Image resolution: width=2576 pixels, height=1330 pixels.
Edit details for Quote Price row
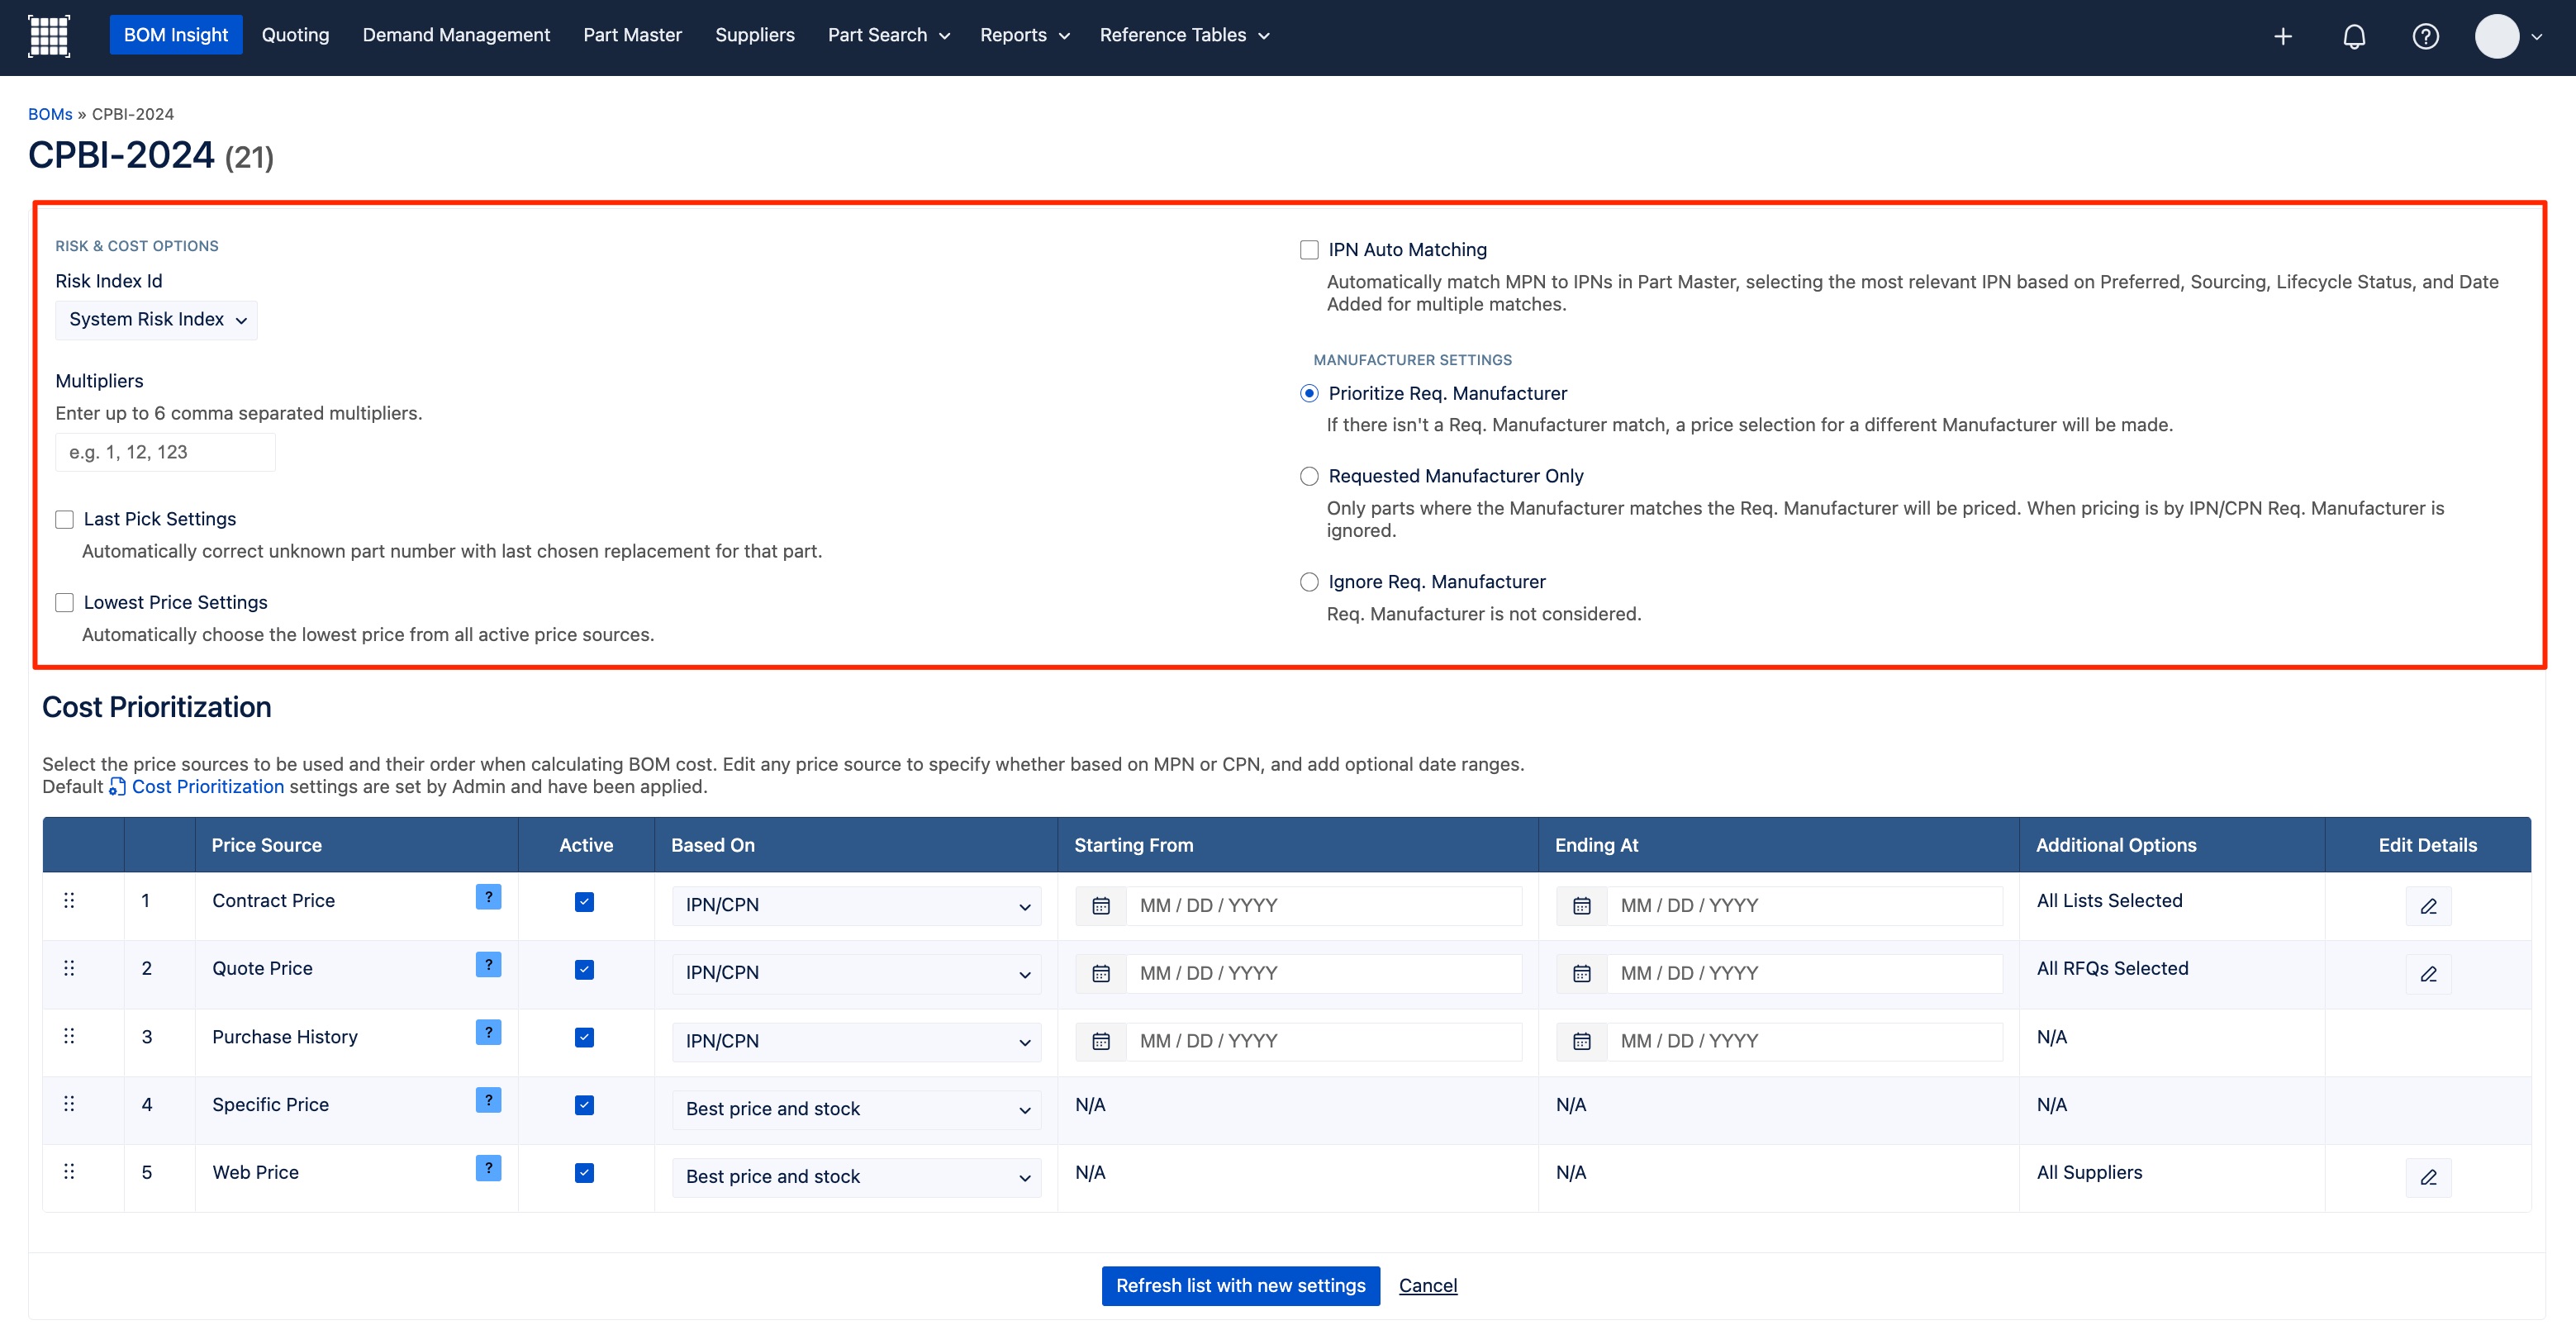(x=2428, y=975)
